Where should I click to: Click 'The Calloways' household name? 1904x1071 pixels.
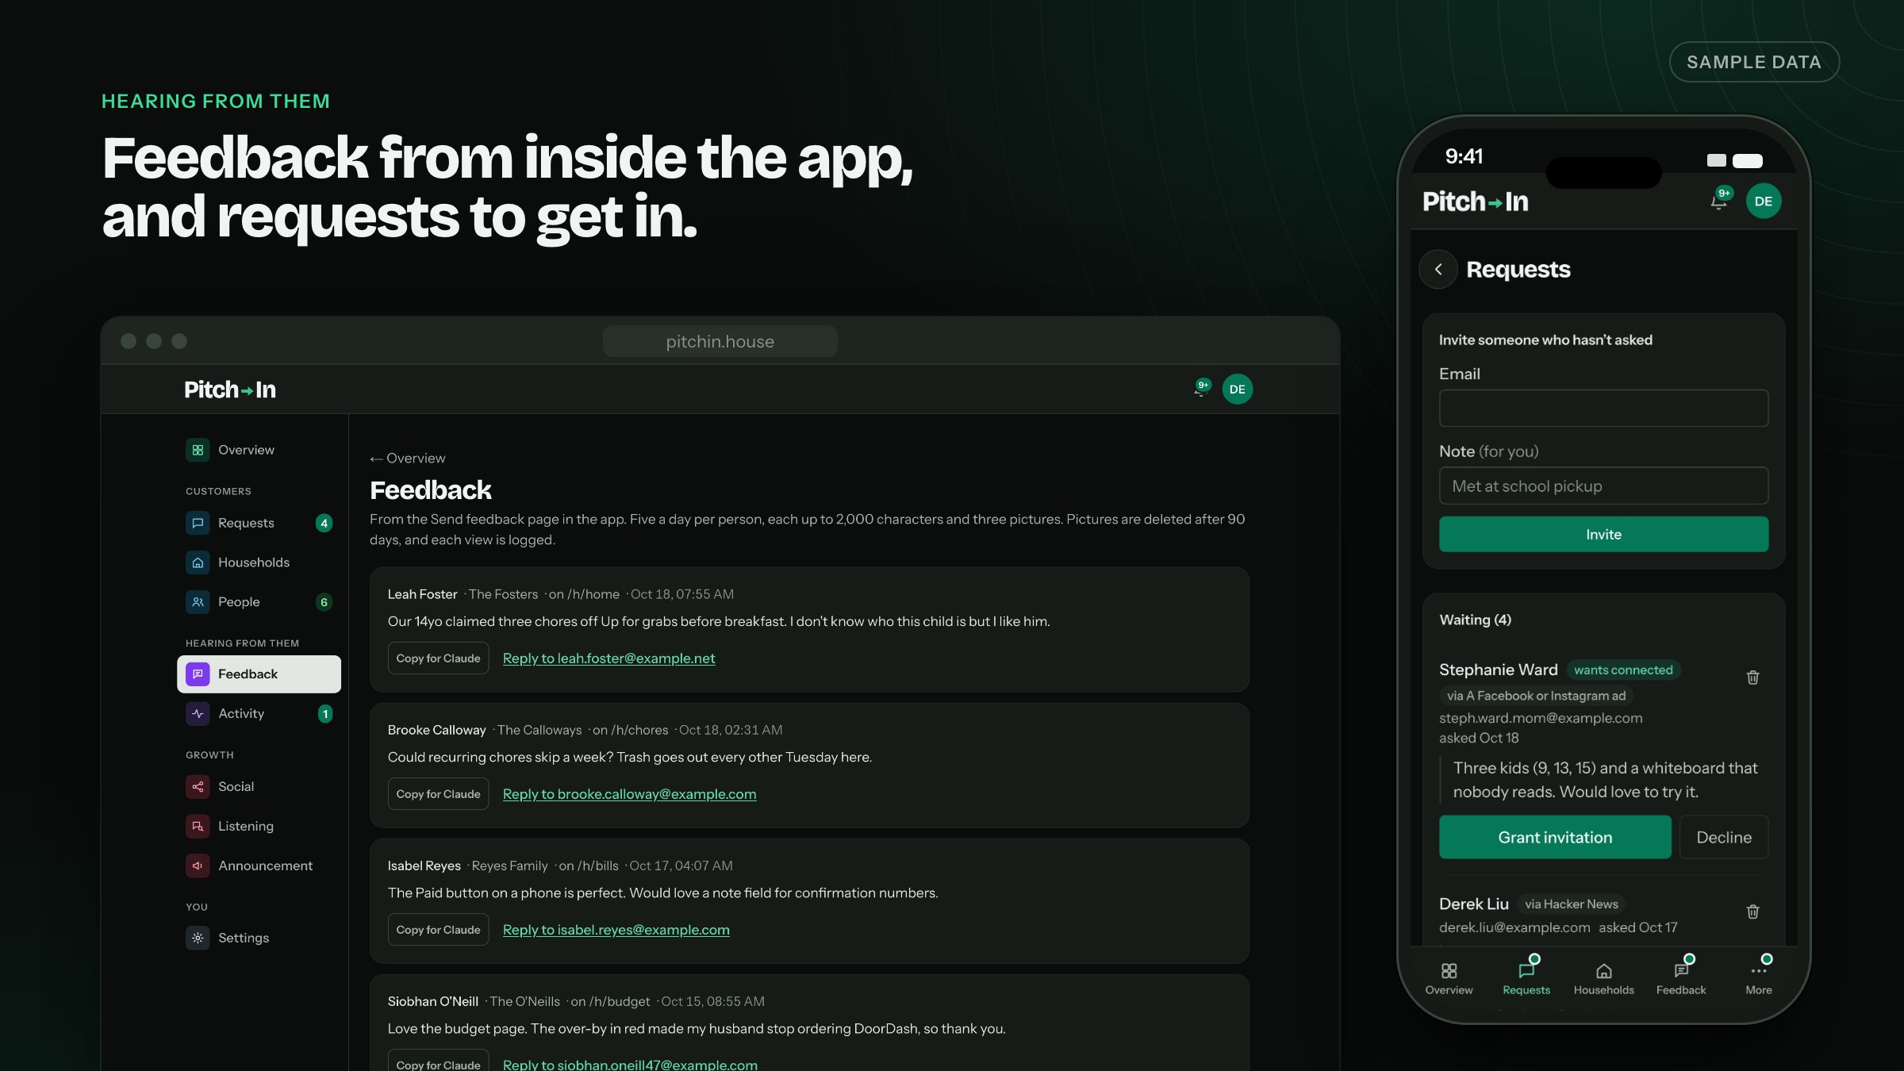[539, 730]
